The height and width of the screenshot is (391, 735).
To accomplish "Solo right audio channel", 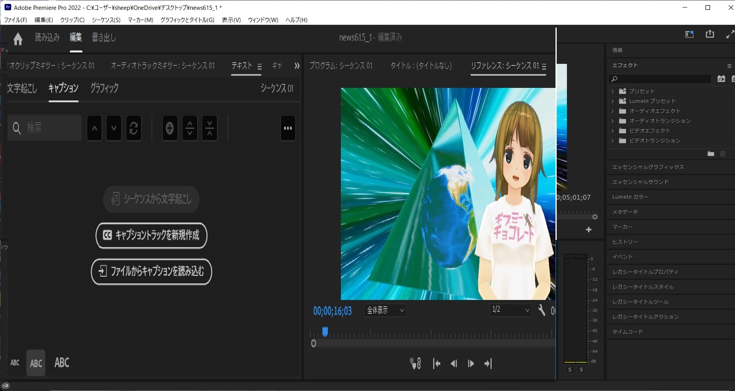I will (581, 370).
